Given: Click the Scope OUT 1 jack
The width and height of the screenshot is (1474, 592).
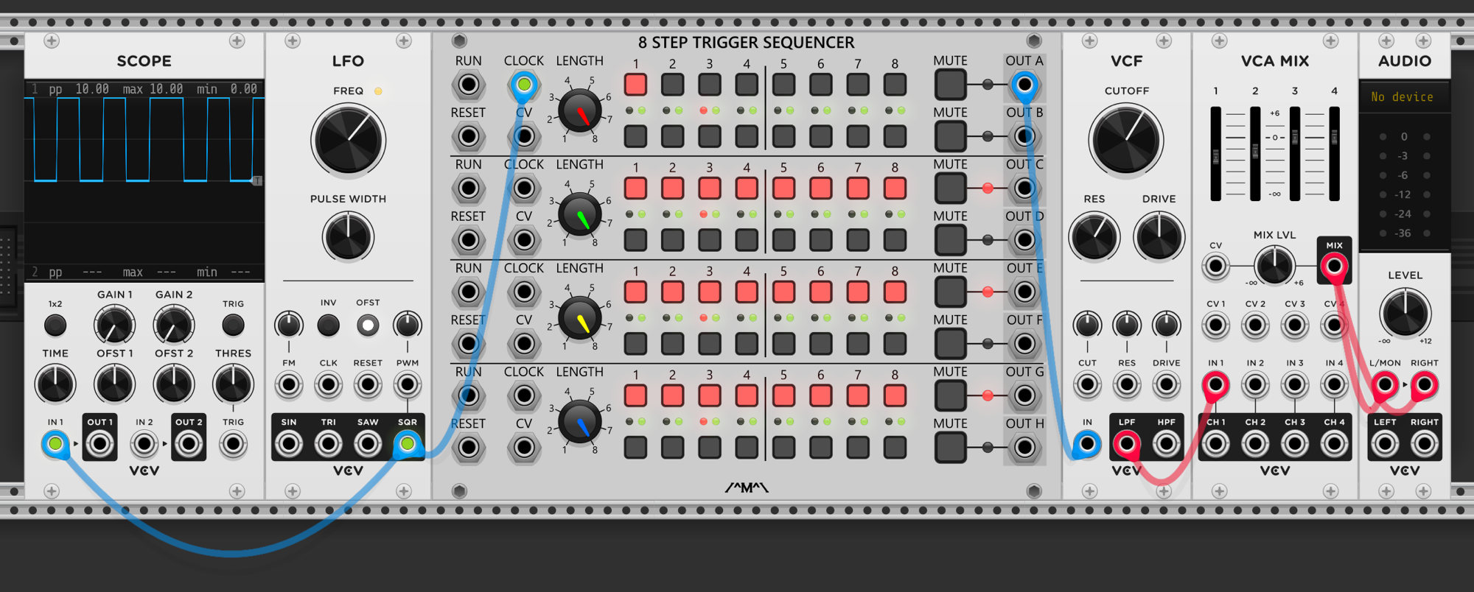Looking at the screenshot, I should (x=100, y=444).
